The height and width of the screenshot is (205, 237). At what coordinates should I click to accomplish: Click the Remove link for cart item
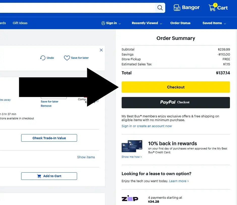46,106
